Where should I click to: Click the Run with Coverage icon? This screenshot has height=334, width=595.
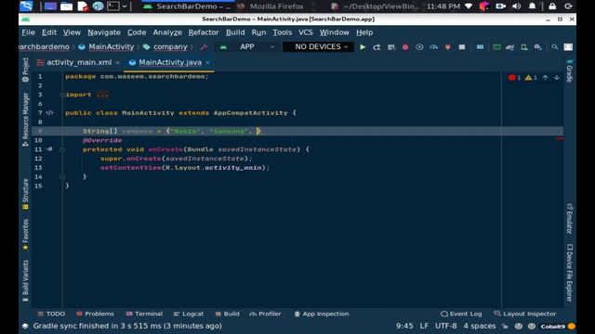click(x=419, y=47)
